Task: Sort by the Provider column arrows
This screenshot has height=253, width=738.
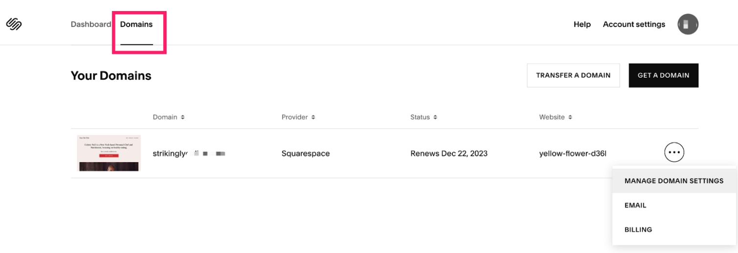Action: 313,118
